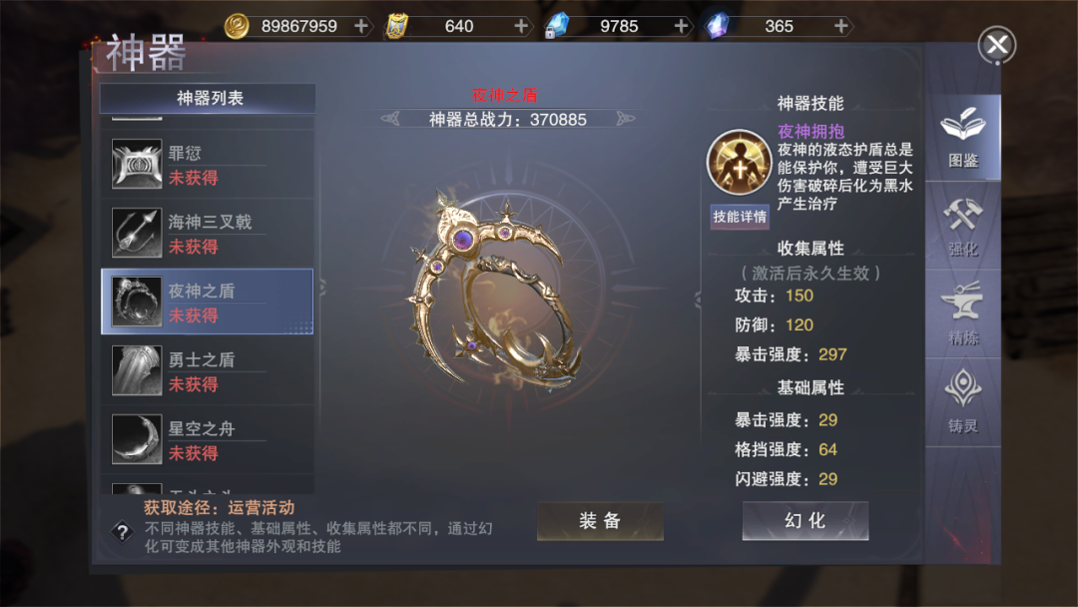
Task: Select 勇士之盾 artifact entry
Action: [x=207, y=370]
